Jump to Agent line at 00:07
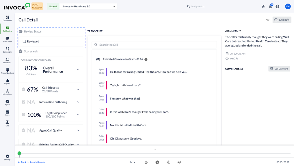Viewport: 294px width, 166px height. pos(149,72)
